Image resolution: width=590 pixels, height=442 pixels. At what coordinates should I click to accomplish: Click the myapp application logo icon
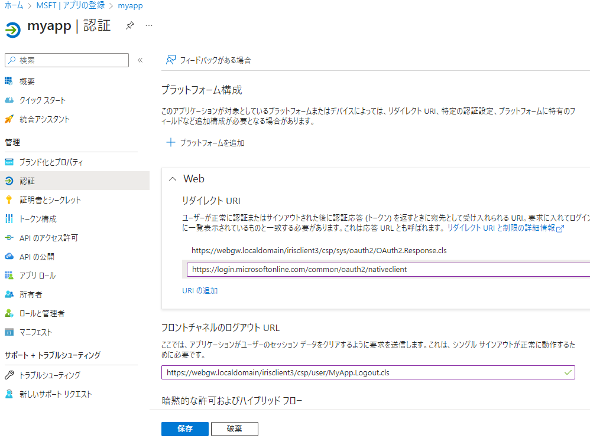click(x=13, y=30)
